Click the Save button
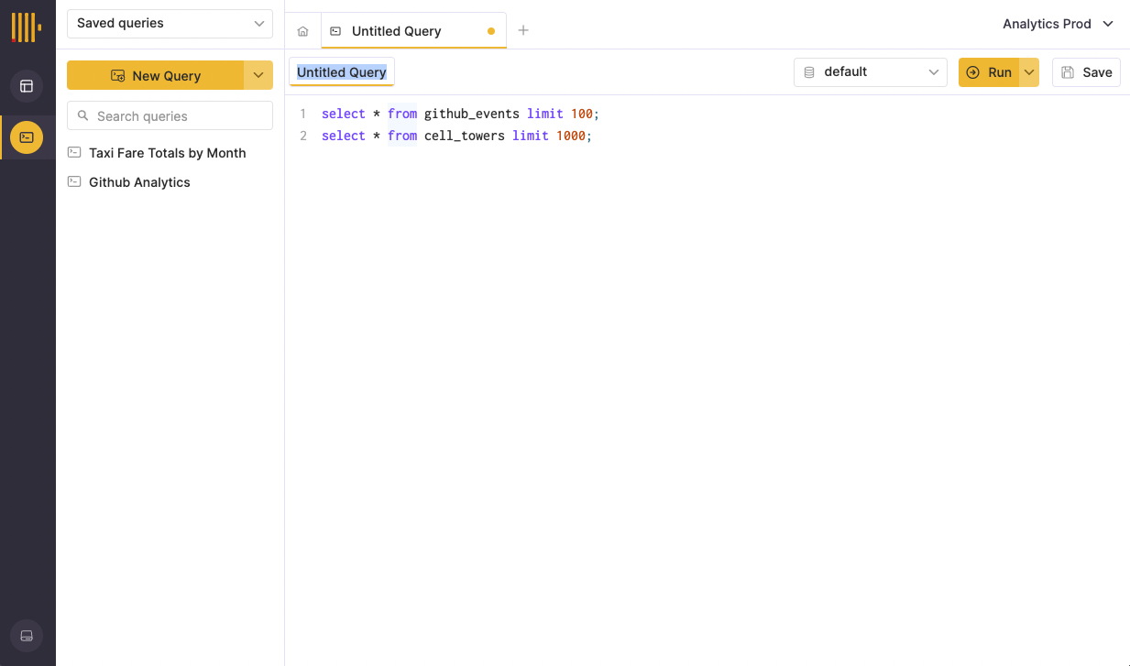 click(1086, 72)
